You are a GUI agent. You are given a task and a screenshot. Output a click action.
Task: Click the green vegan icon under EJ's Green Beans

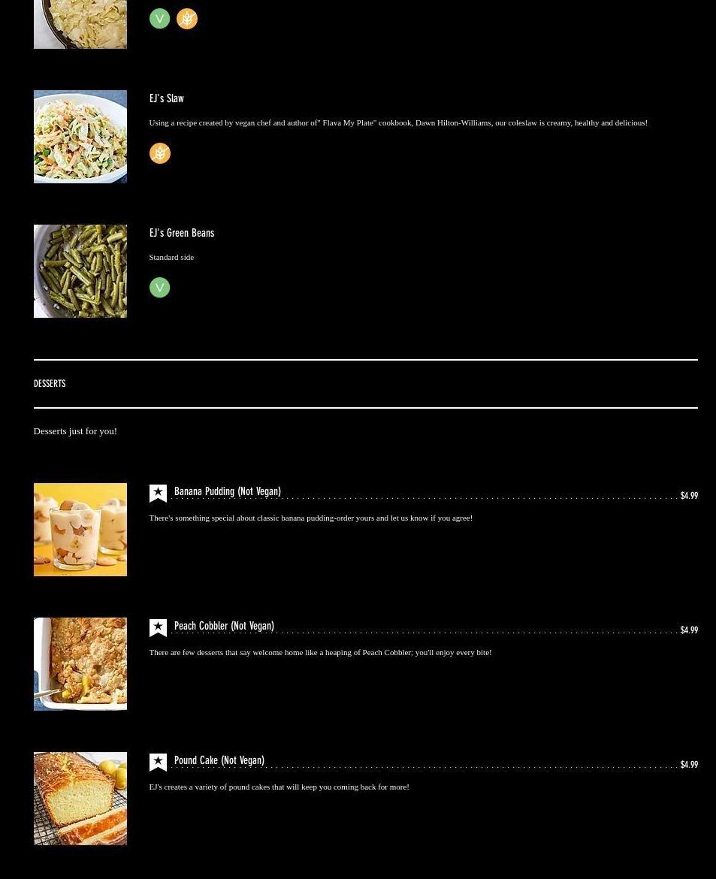coord(160,288)
